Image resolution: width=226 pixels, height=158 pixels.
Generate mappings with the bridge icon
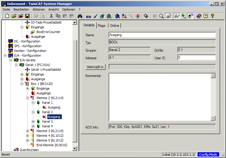tap(89, 16)
